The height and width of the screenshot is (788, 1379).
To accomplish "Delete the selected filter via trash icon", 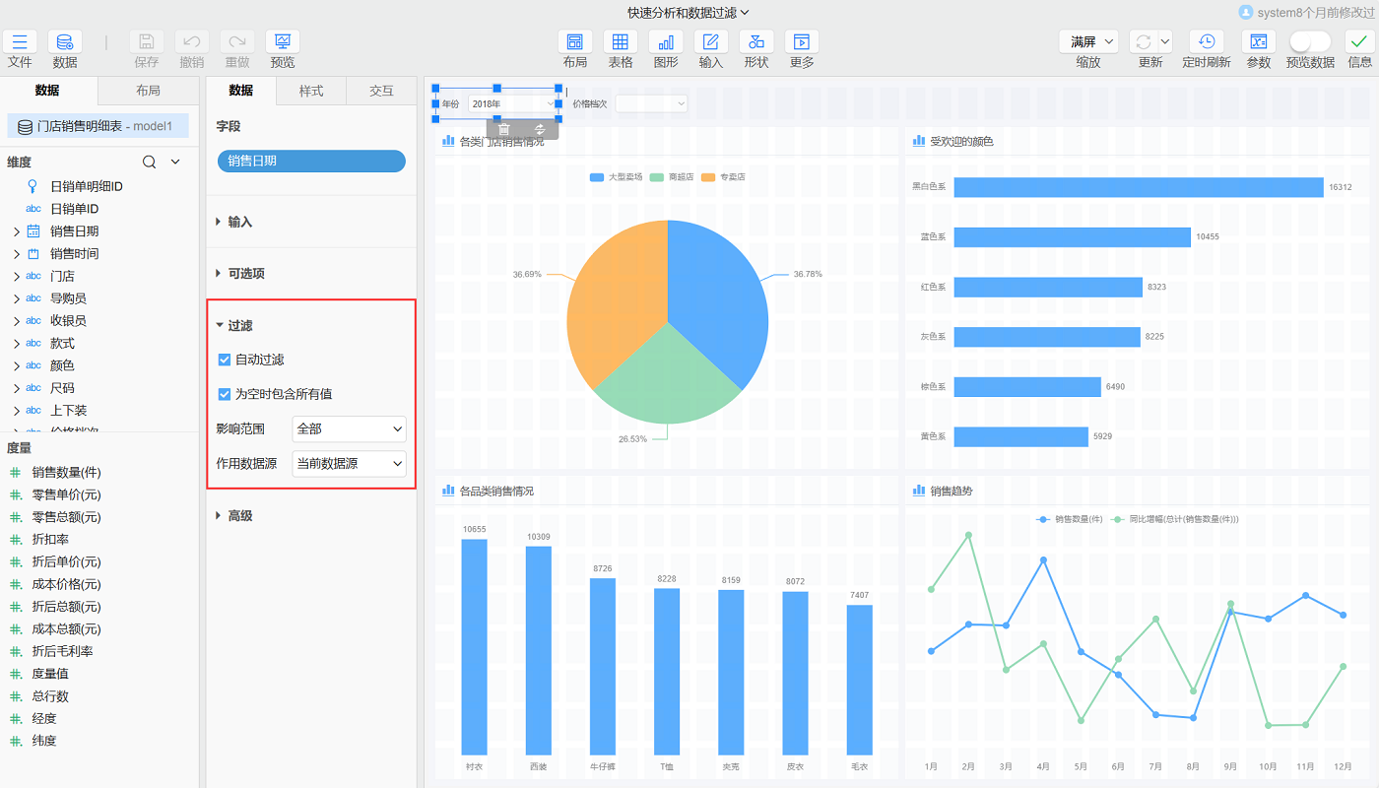I will coord(503,129).
